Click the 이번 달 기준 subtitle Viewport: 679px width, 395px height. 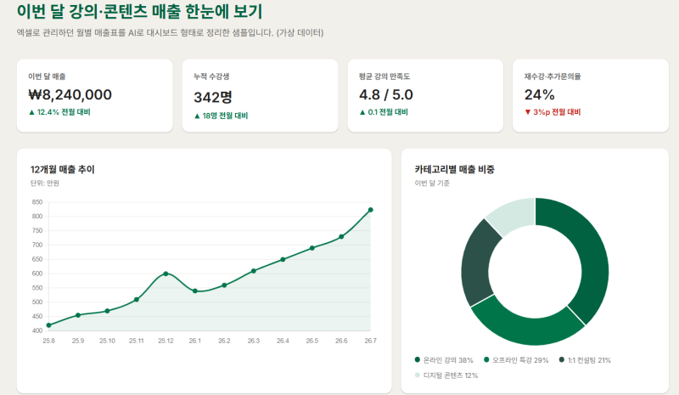point(432,183)
